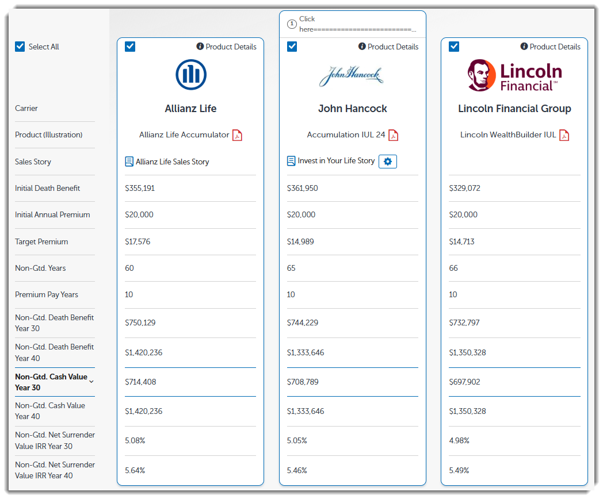Click the Non-Gtd. Death Benefit Year 40 label
This screenshot has width=603, height=499.
coord(54,352)
